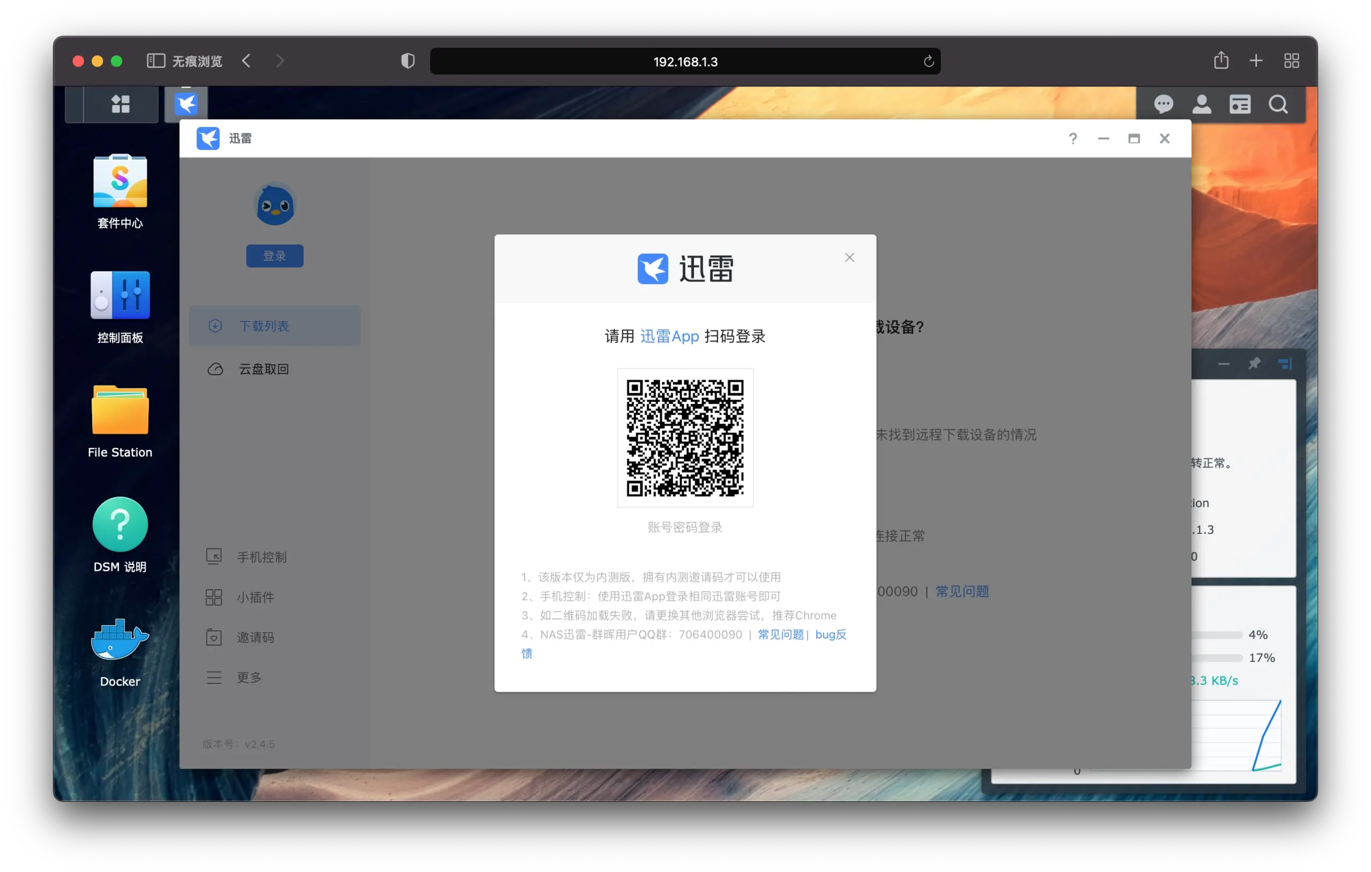Open the DSM notifications chat icon

(1163, 104)
